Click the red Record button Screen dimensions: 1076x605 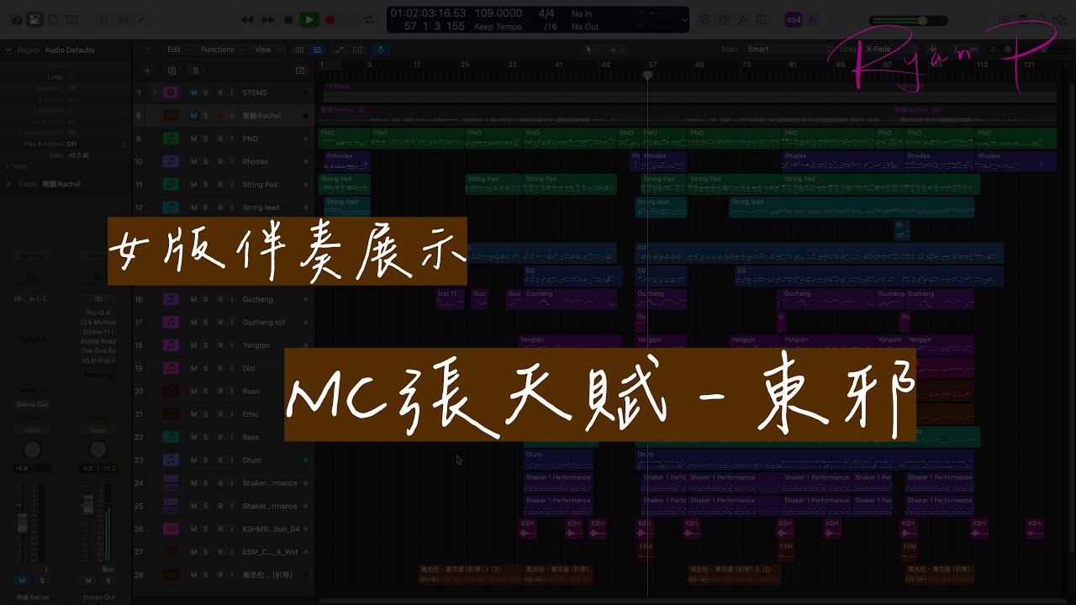330,19
